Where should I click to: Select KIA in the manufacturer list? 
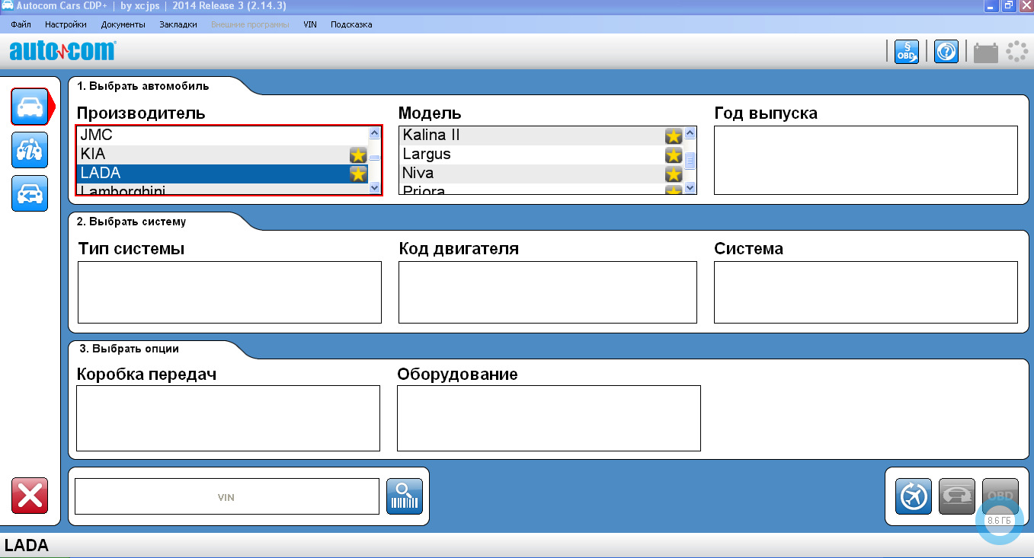[x=222, y=155]
